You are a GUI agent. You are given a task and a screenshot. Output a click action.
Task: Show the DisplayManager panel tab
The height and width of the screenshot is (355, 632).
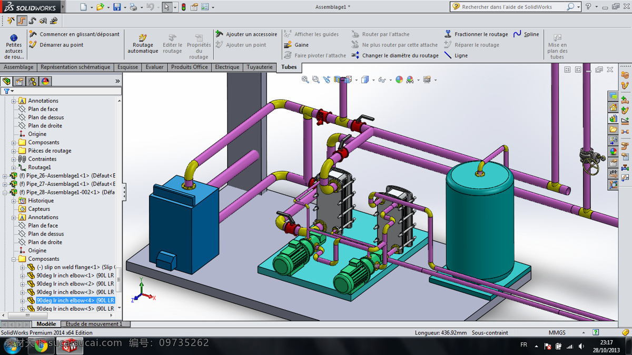[x=46, y=81]
